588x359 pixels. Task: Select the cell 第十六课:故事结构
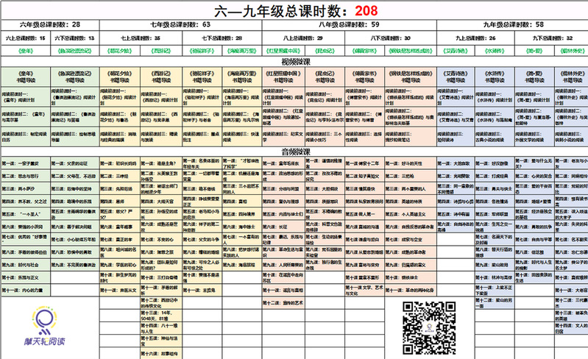pyautogui.click(x=161, y=353)
